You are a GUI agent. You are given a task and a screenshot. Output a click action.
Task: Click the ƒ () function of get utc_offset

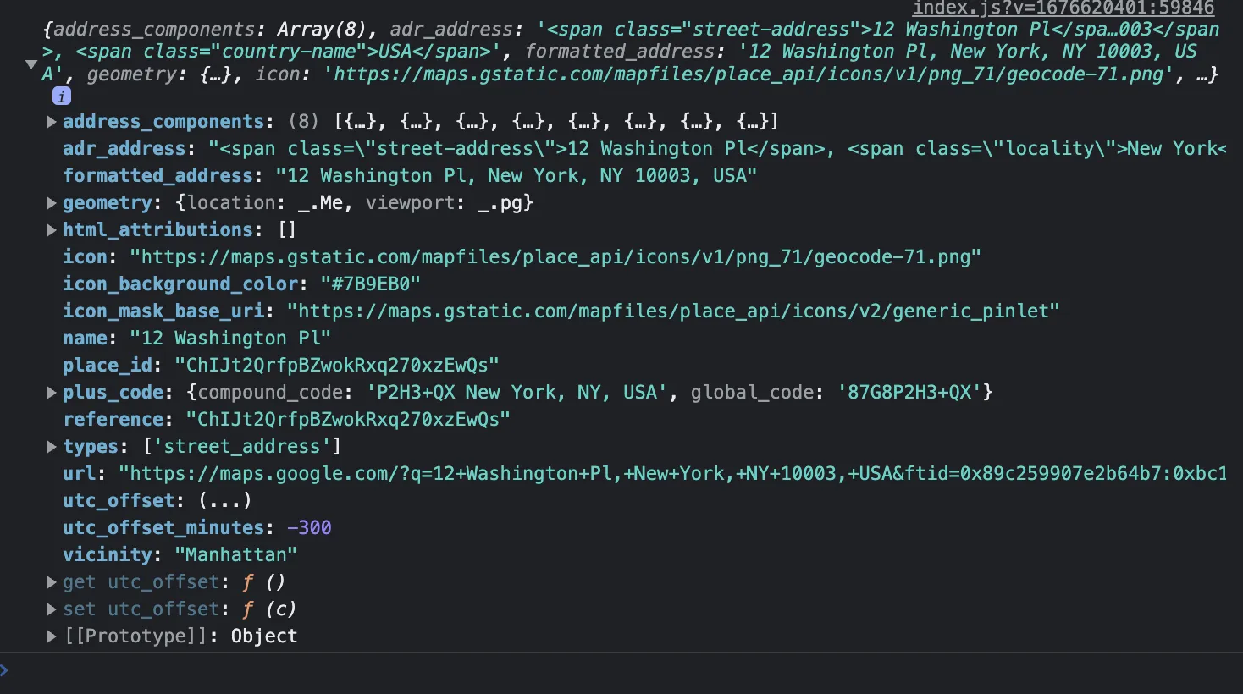pos(263,582)
